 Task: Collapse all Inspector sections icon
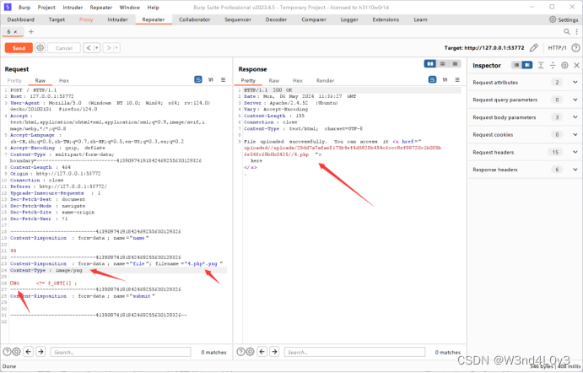tap(553, 65)
